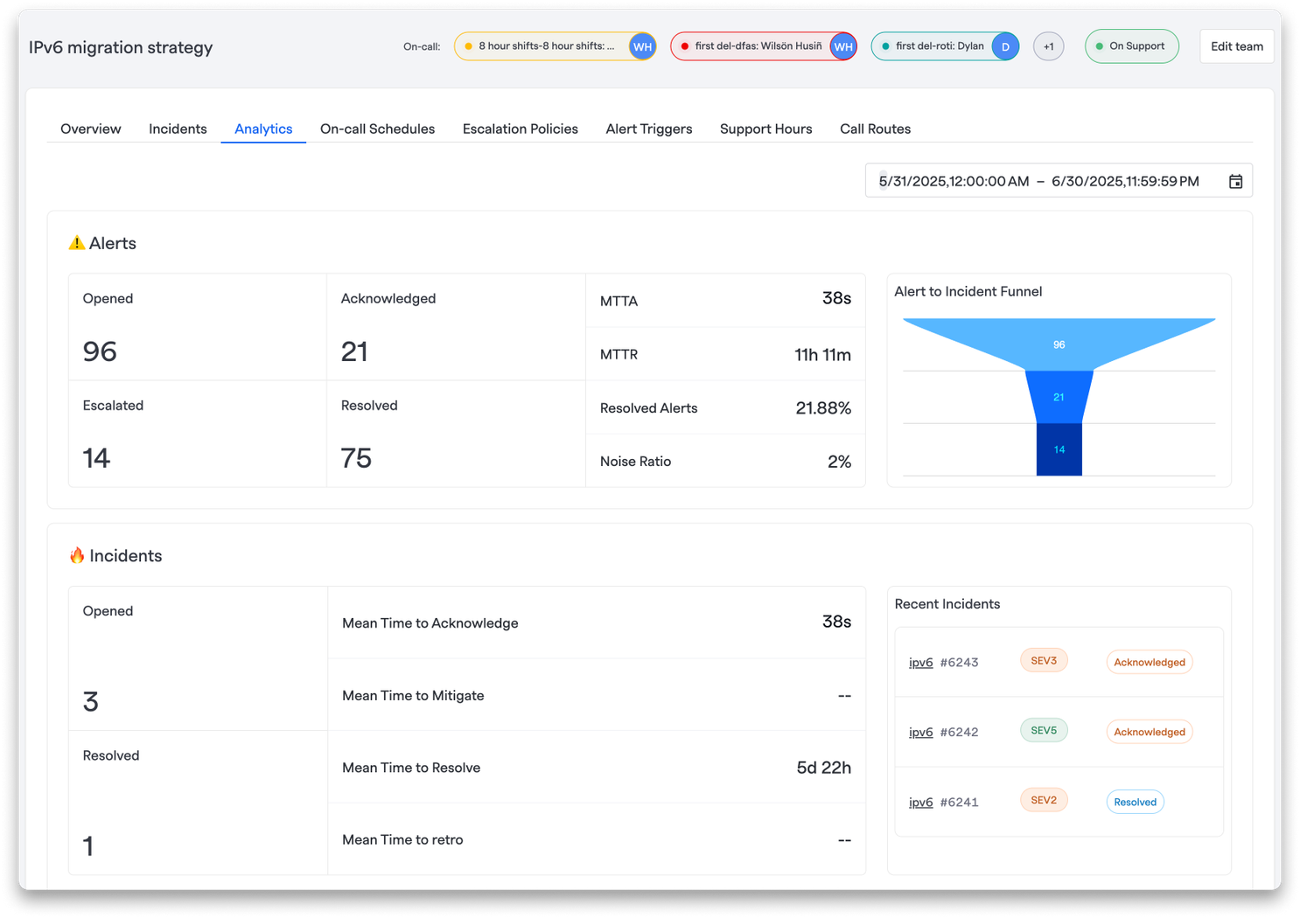Image resolution: width=1300 pixels, height=918 pixels.
Task: Select the Analytics tab
Action: pyautogui.click(x=263, y=129)
